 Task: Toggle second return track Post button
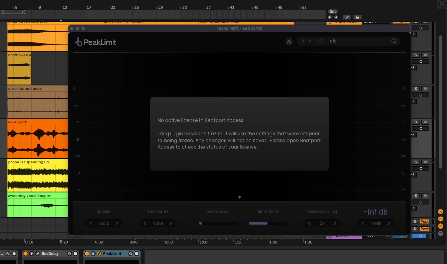click(424, 229)
